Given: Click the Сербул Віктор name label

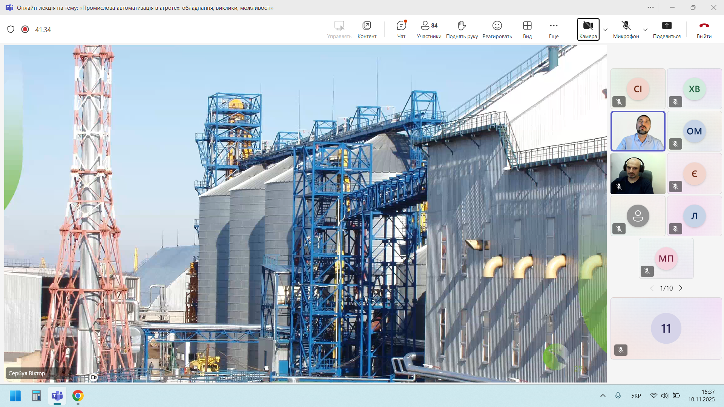Looking at the screenshot, I should pyautogui.click(x=27, y=373).
